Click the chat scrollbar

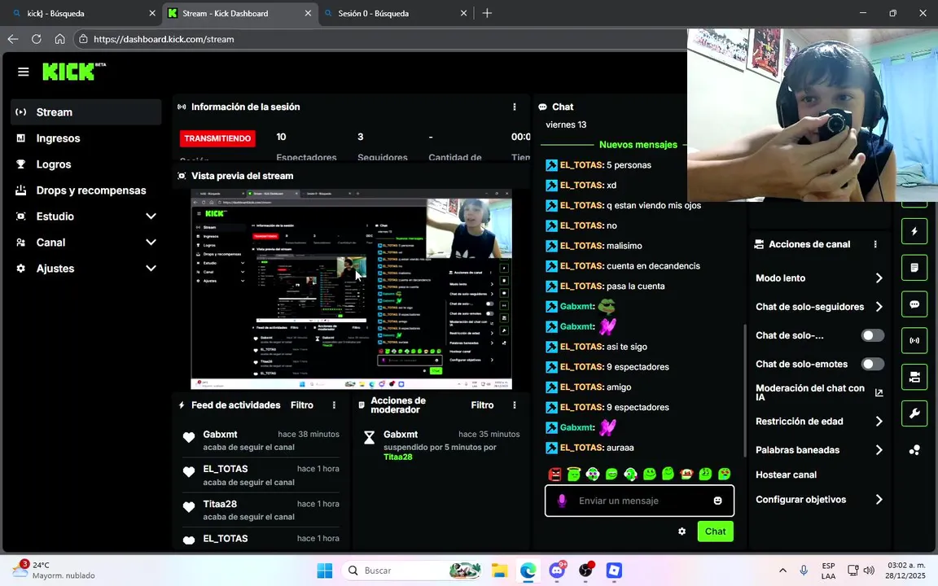point(745,390)
